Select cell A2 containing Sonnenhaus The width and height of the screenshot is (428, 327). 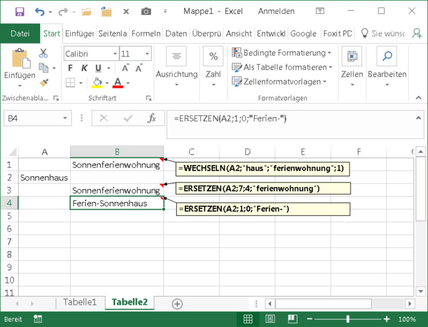44,178
